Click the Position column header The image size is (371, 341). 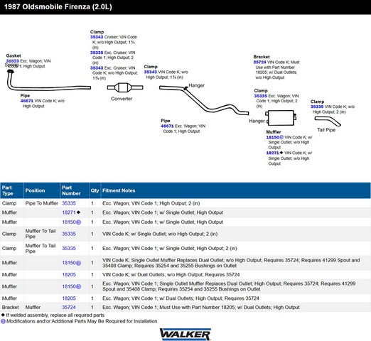42,190
